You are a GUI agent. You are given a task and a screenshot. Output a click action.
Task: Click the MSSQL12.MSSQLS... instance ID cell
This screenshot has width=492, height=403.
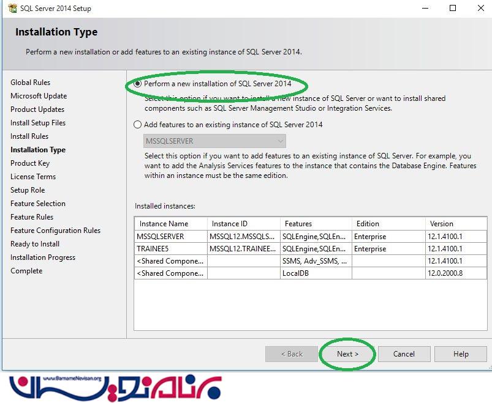coord(244,237)
